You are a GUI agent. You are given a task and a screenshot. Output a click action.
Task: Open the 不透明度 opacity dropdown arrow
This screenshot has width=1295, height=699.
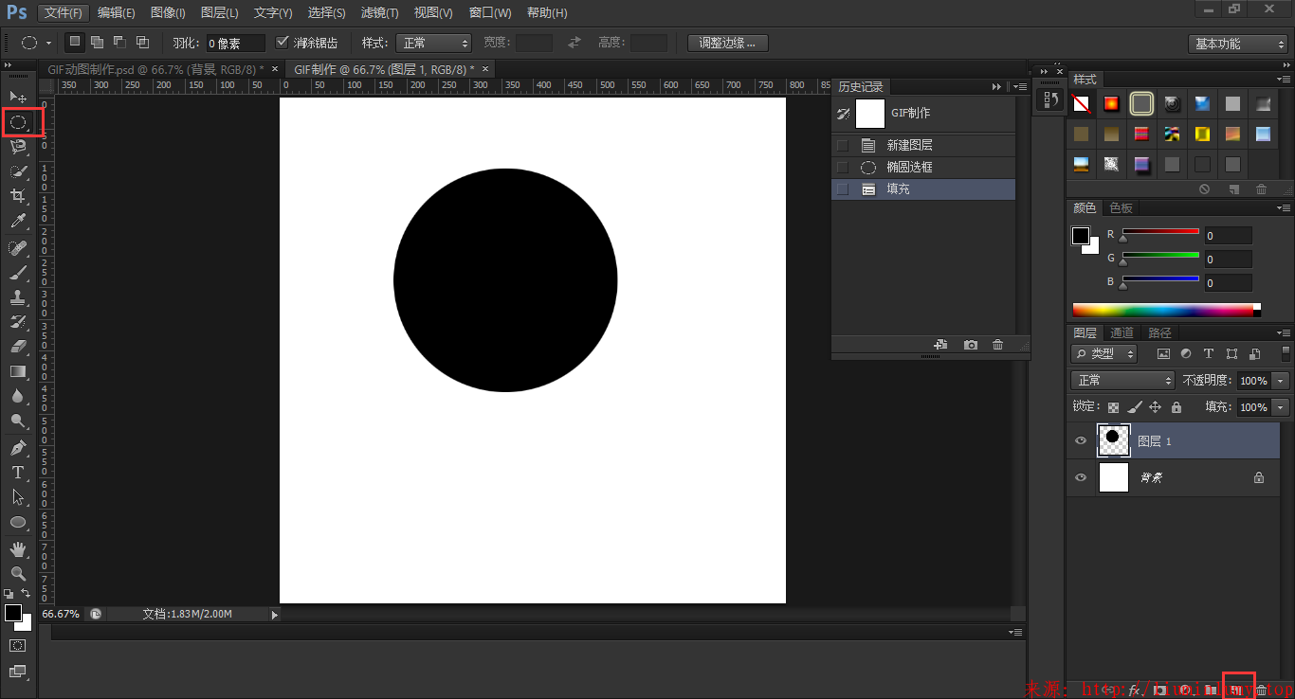[1281, 381]
